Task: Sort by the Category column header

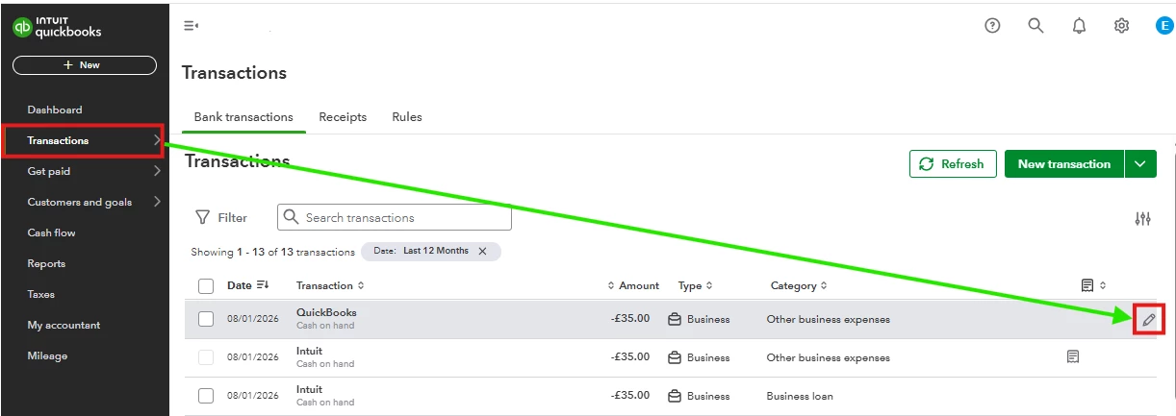Action: pos(798,285)
